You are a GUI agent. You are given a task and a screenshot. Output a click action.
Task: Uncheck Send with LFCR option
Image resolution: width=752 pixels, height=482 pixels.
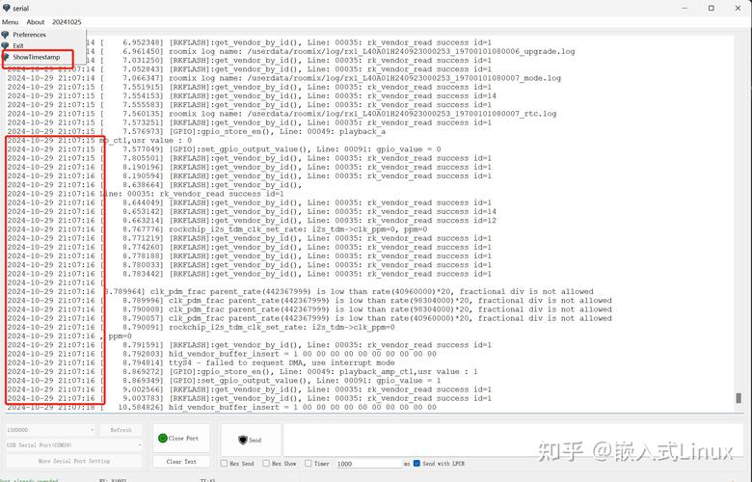[x=417, y=463]
